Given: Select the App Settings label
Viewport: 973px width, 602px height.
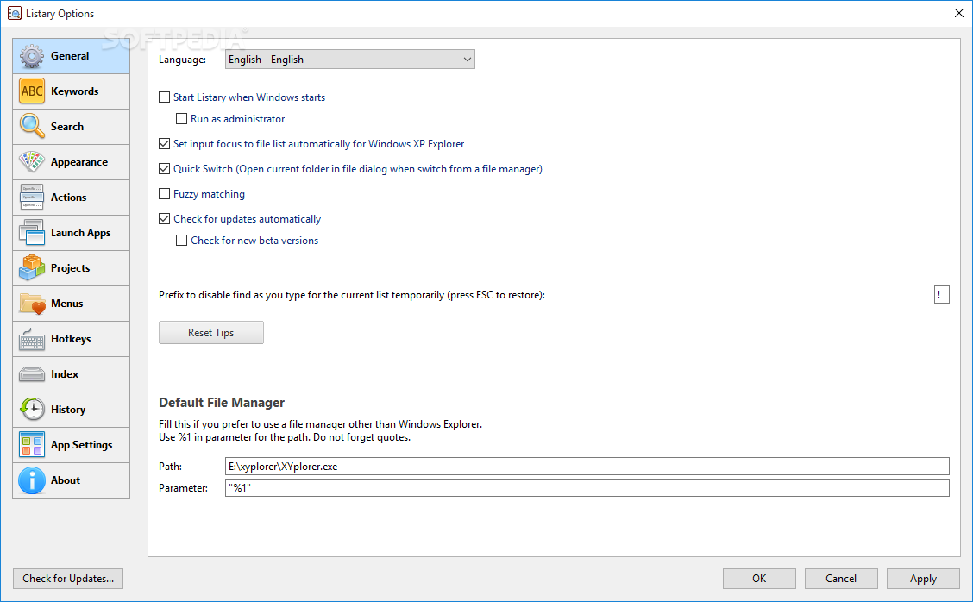Looking at the screenshot, I should point(82,445).
